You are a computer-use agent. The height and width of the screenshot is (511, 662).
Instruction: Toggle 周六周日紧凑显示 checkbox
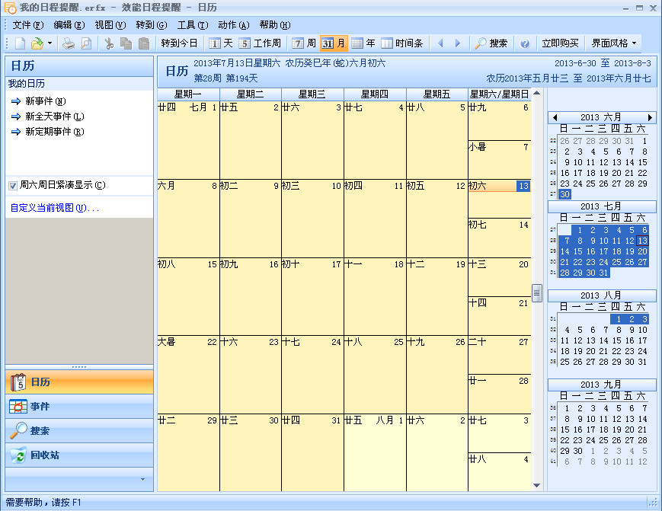[x=13, y=185]
